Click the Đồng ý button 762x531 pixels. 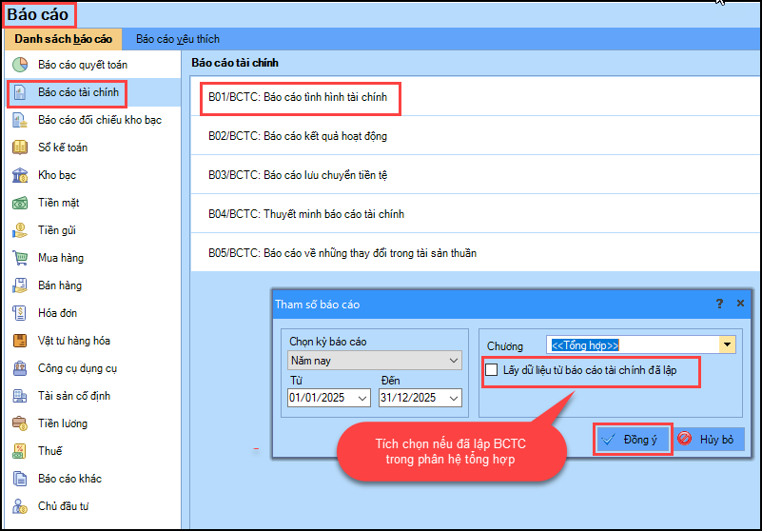pyautogui.click(x=632, y=440)
